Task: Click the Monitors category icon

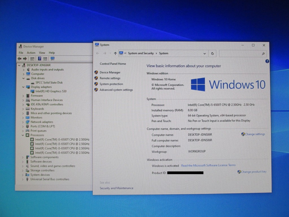Action: click(28, 118)
